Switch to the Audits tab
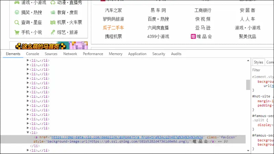Image resolution: width=274 pixels, height=154 pixels. pyautogui.click(x=176, y=54)
